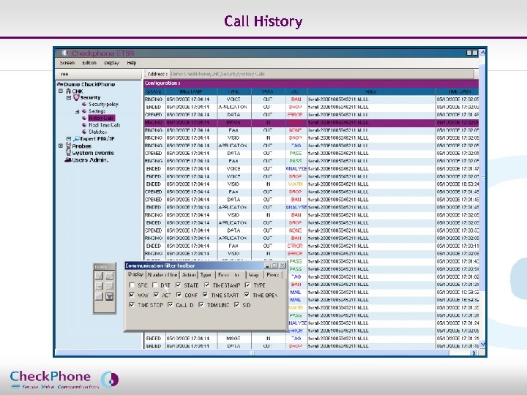Click the vertical scrollbar down arrow

tap(483, 345)
